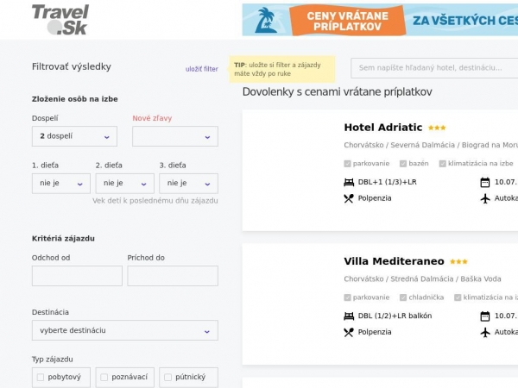Click the palm tree banner icon
Screen dimensions: 518x388
click(x=266, y=20)
